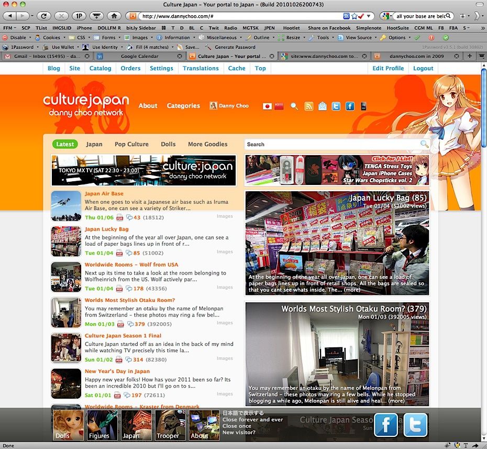Screen dimensions: 487x449
Task: Close the Gmail Inbox tab
Action: click(87, 56)
